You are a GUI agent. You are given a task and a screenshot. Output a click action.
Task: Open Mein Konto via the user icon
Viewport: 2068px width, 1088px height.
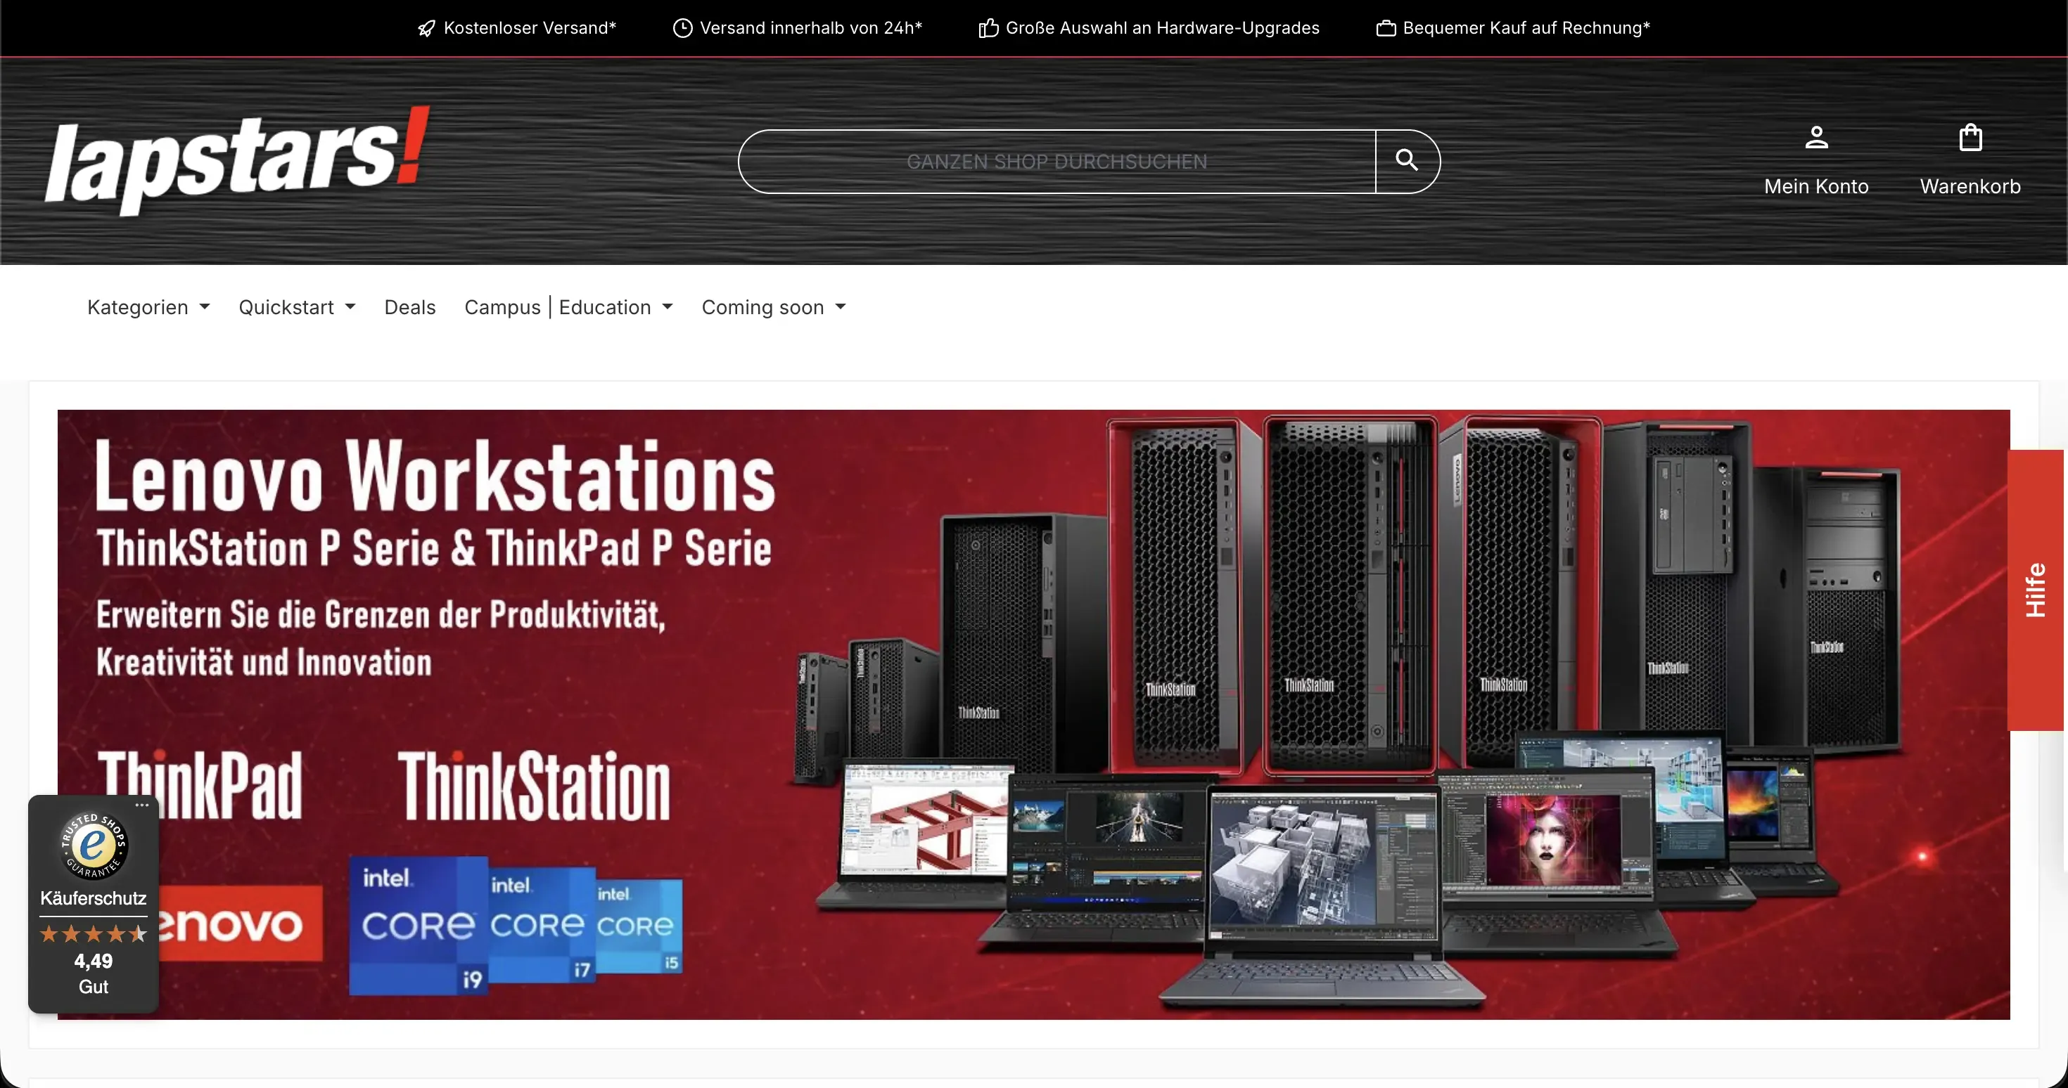[1817, 137]
